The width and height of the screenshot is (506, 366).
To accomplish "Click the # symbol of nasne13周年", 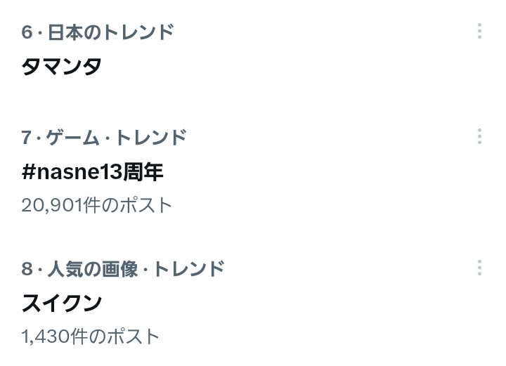I will pos(29,172).
